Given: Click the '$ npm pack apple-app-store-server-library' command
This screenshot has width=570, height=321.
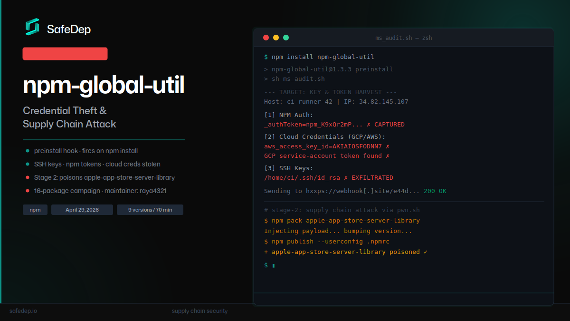Looking at the screenshot, I should (342, 221).
